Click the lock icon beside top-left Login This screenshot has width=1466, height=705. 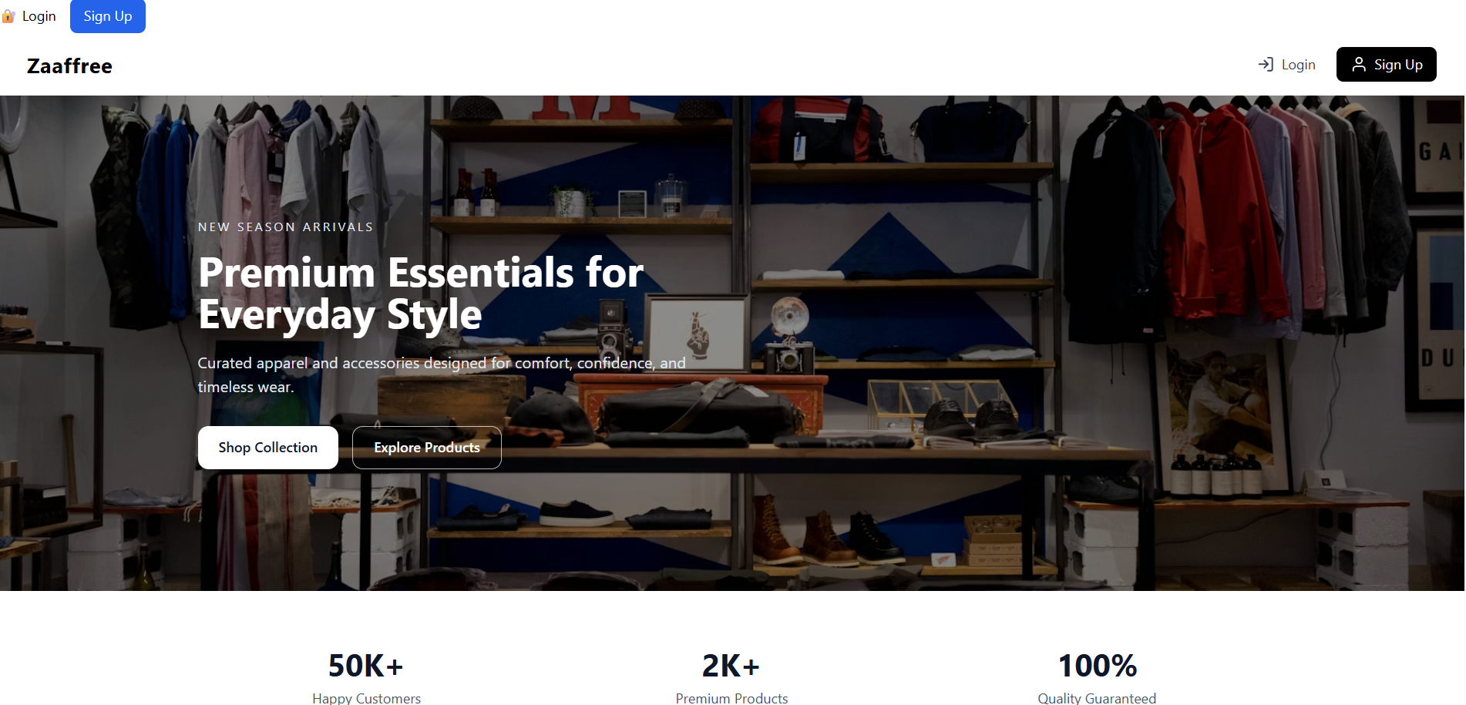click(x=8, y=16)
